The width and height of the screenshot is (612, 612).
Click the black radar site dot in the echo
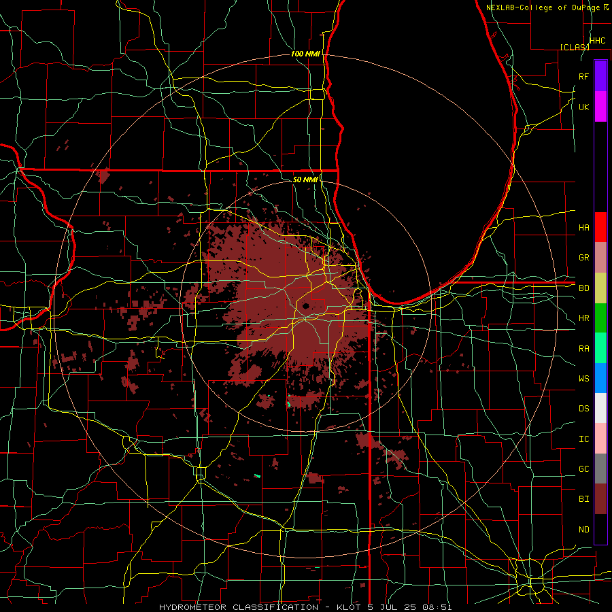click(305, 307)
